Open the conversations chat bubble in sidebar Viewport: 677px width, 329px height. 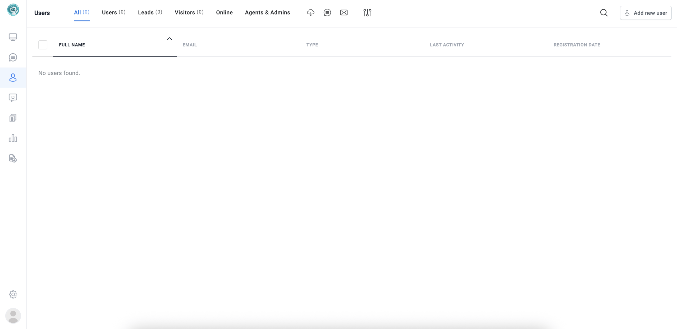pos(13,57)
